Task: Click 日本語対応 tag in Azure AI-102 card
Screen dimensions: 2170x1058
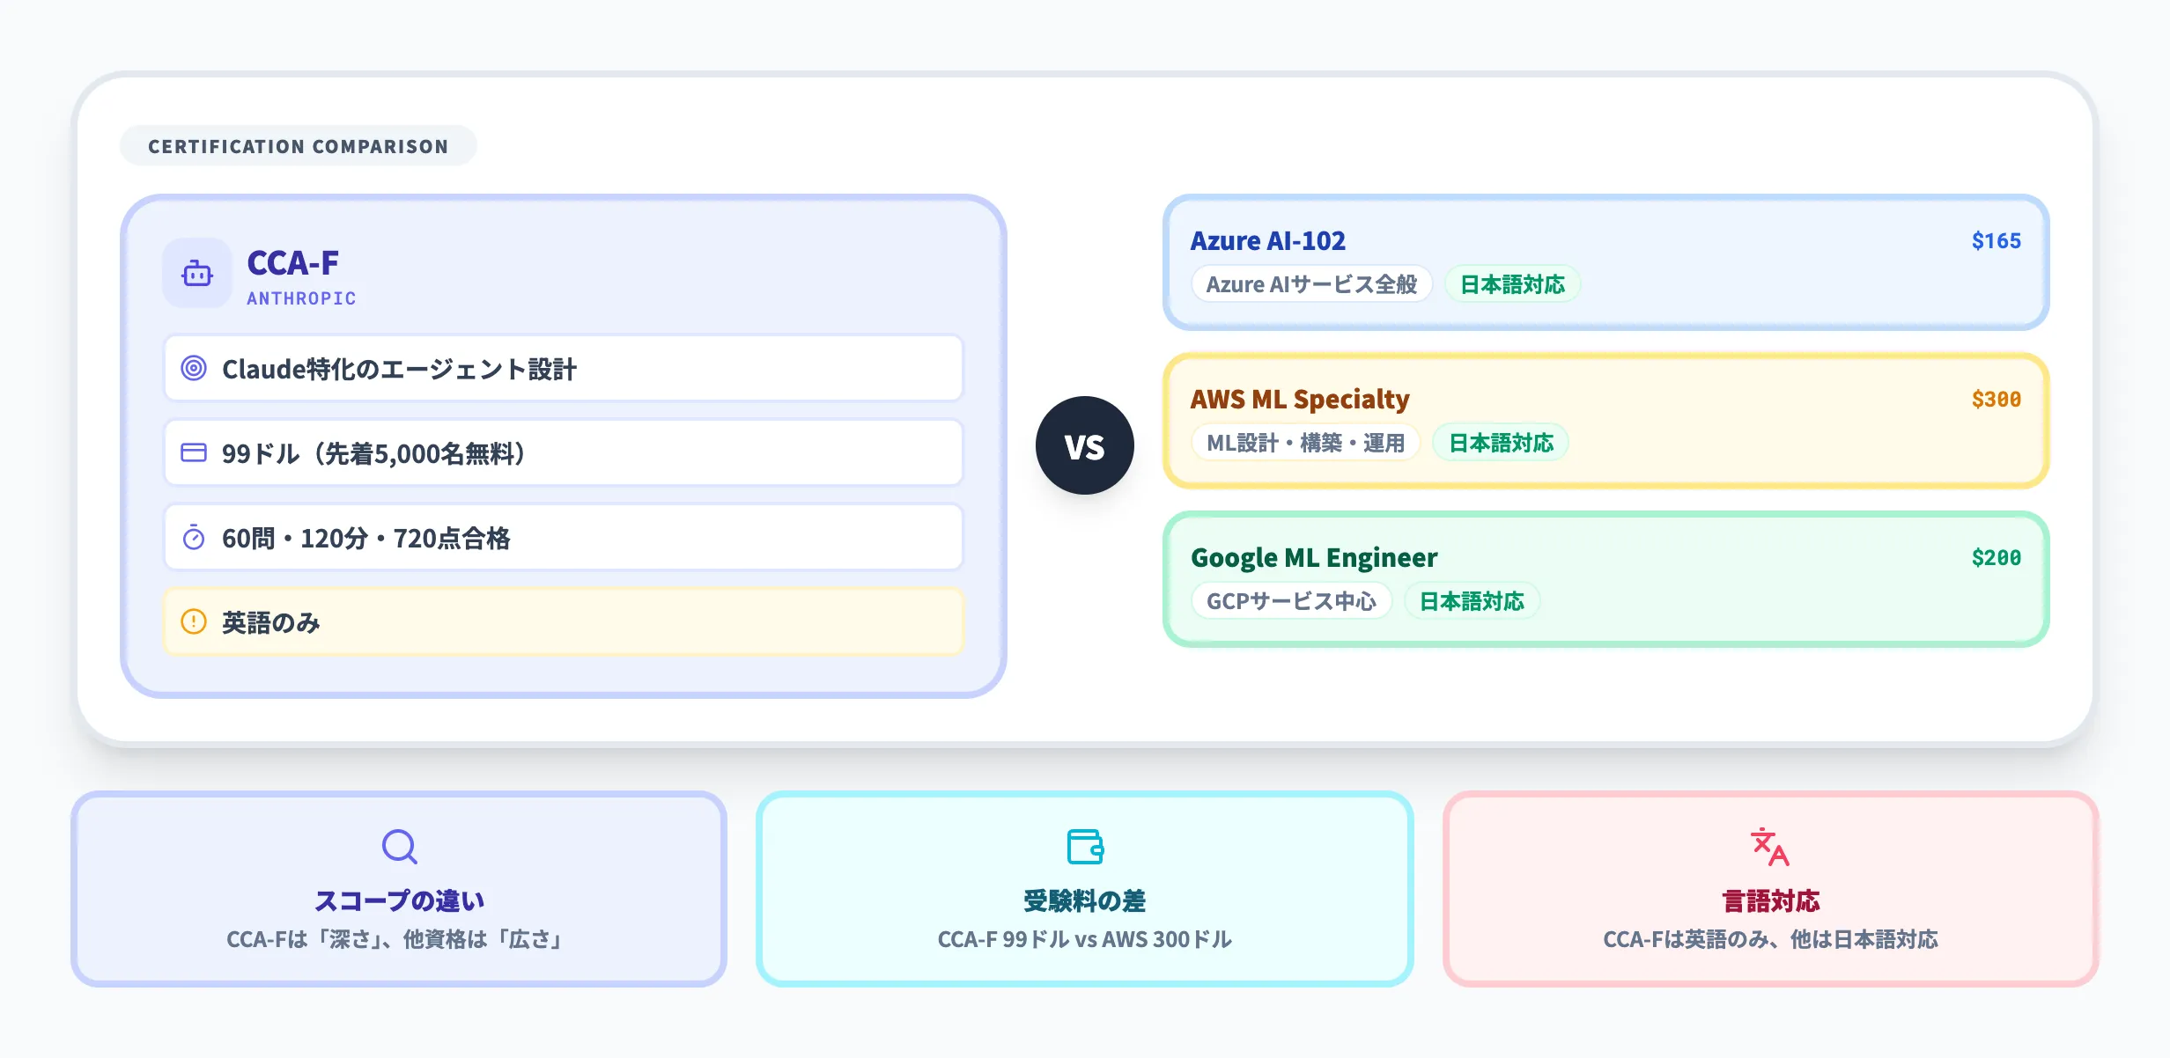Action: (x=1513, y=284)
